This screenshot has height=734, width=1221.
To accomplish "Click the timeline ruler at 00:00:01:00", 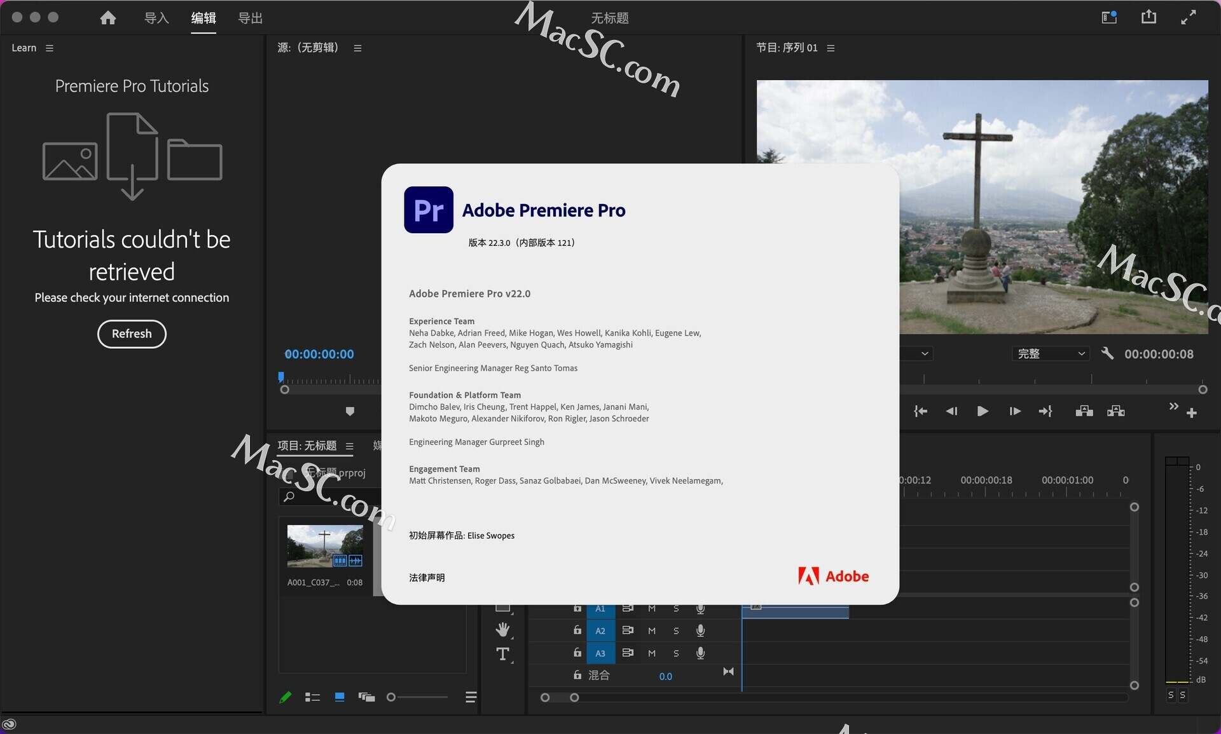I will click(1067, 481).
